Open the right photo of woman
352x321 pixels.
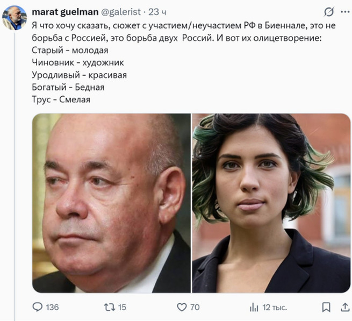coord(271,203)
